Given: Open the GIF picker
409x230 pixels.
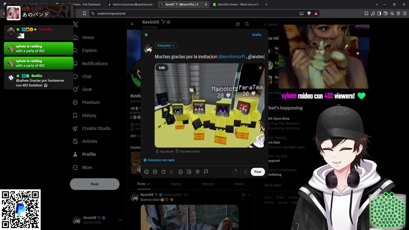Looking at the screenshot, I should (155, 172).
